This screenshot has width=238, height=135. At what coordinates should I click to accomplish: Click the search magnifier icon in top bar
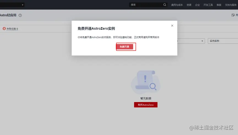pos(165,5)
